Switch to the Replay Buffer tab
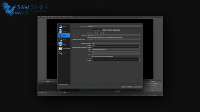The image size is (200, 112). tap(117, 30)
